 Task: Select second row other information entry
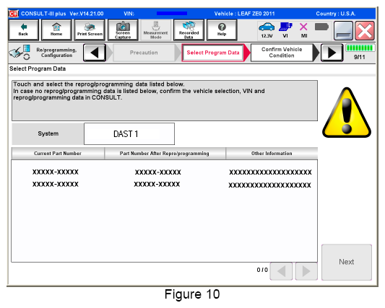269,185
